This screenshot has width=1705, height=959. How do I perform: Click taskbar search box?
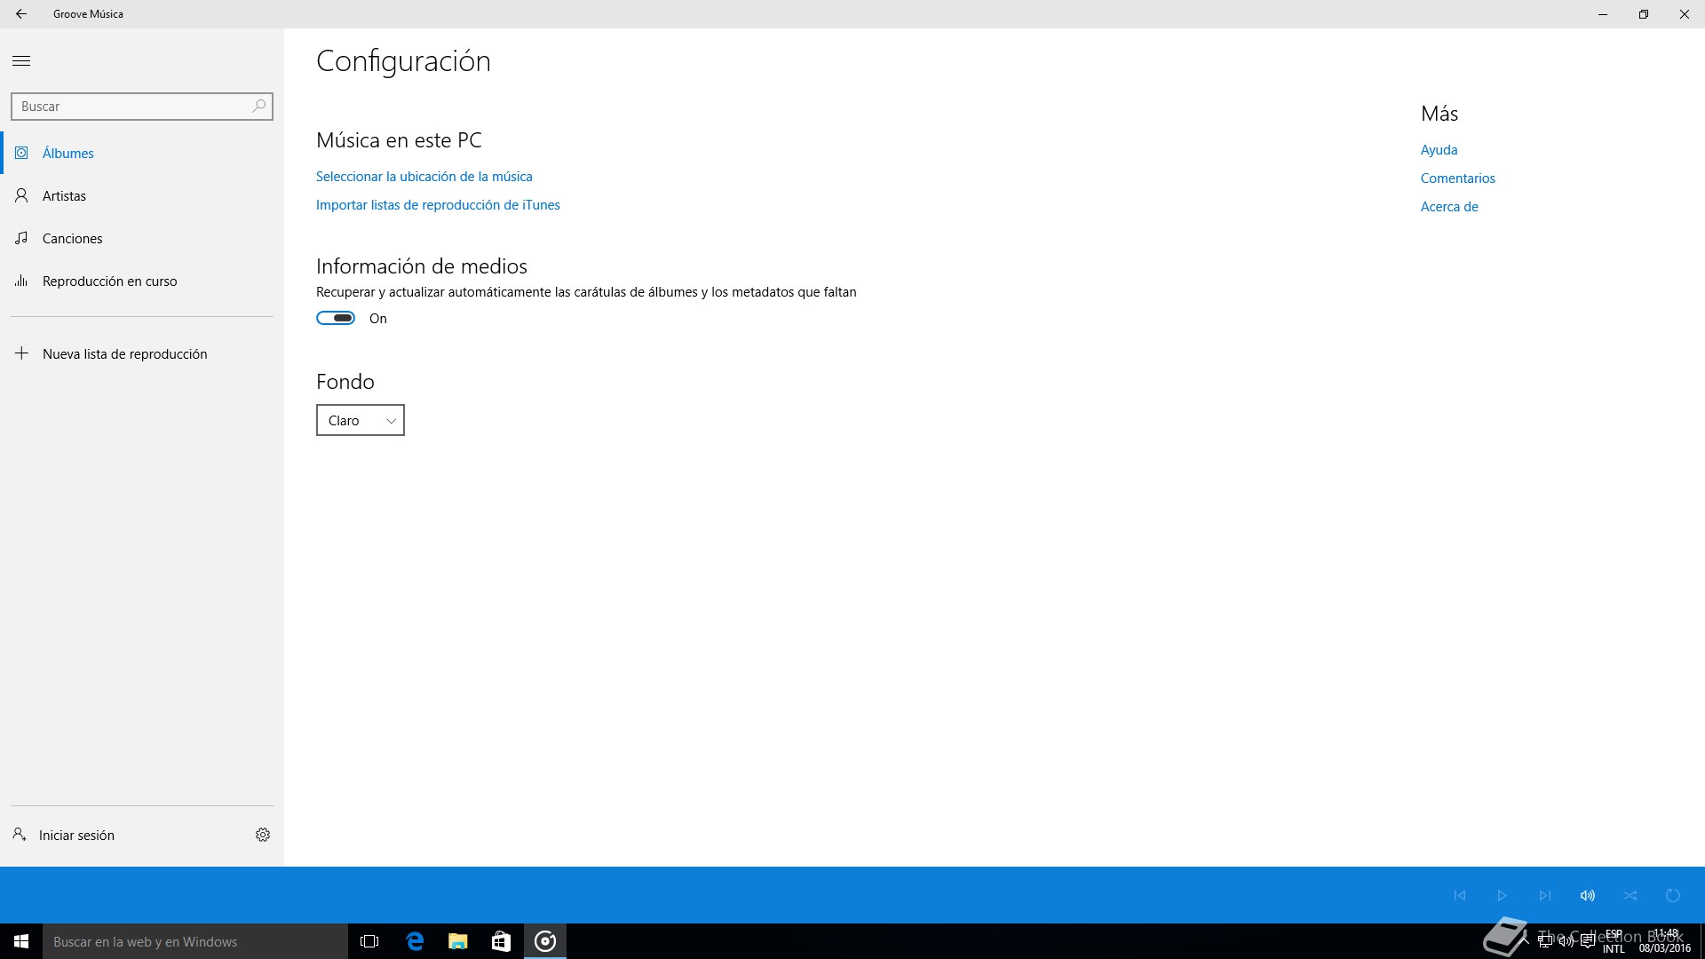click(x=195, y=941)
